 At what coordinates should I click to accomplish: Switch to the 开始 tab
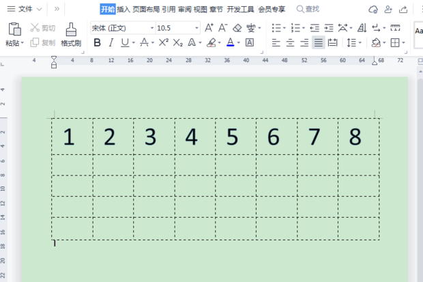pyautogui.click(x=108, y=10)
